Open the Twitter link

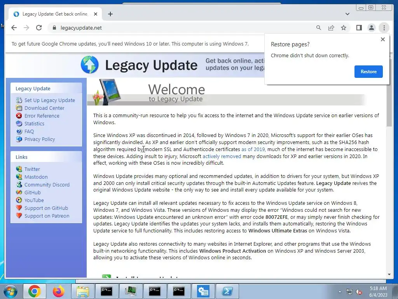click(32, 169)
